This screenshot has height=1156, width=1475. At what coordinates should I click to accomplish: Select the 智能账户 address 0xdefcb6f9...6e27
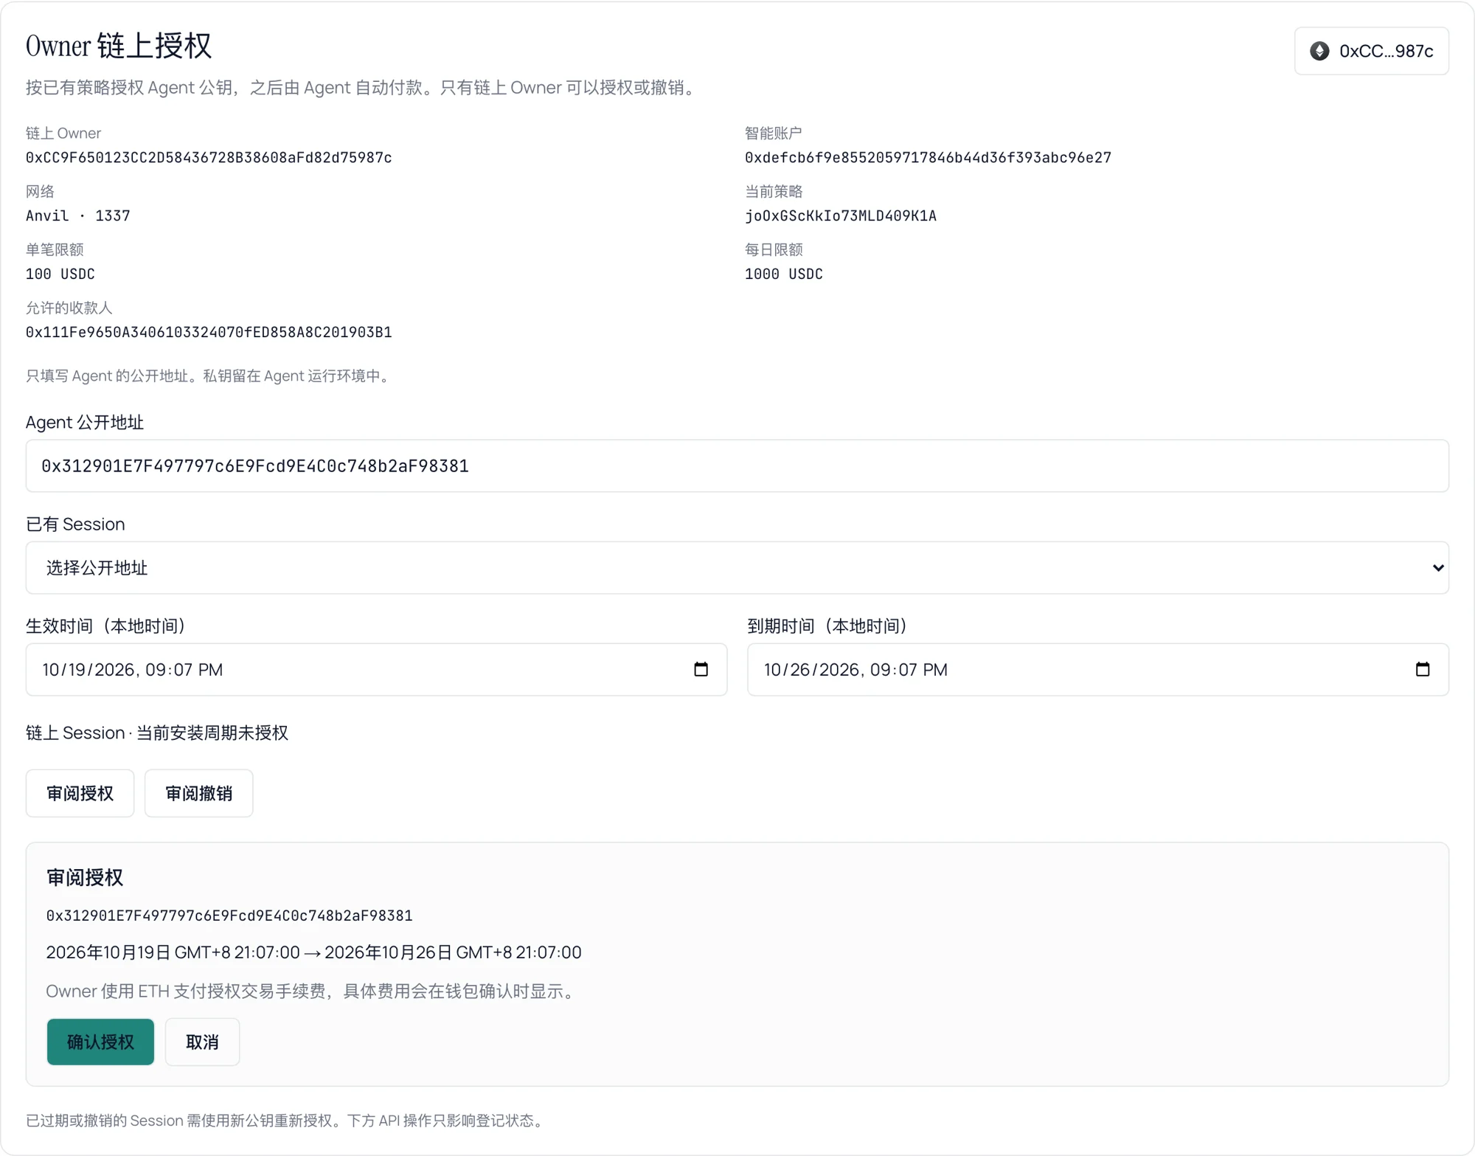click(x=928, y=157)
